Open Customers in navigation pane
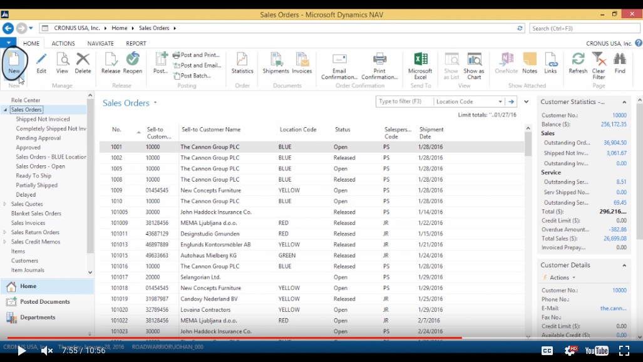The image size is (643, 362). [x=24, y=261]
